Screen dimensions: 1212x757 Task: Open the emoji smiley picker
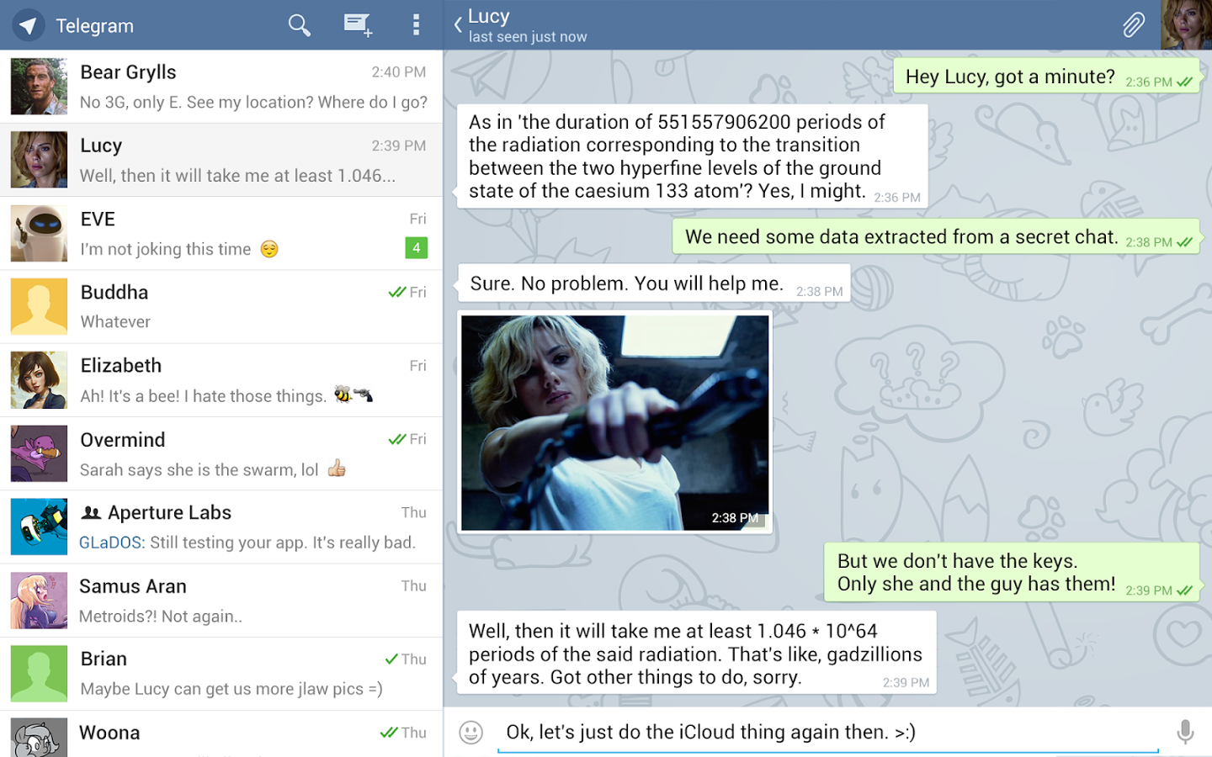coord(471,732)
